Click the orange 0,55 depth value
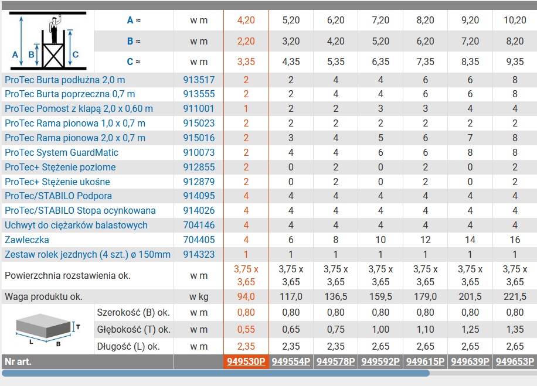The height and width of the screenshot is (386, 537). (246, 330)
